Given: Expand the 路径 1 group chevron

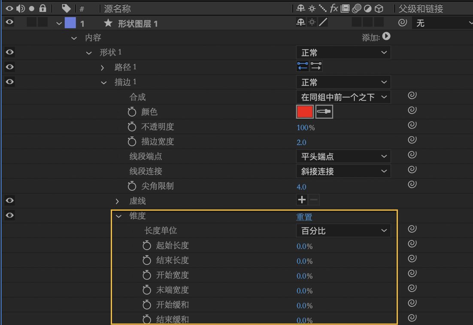Looking at the screenshot, I should point(102,67).
